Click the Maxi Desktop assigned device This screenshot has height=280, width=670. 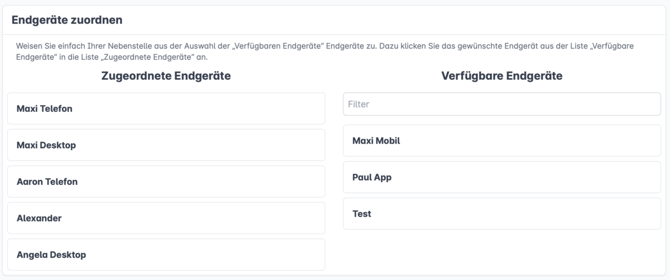click(x=166, y=145)
